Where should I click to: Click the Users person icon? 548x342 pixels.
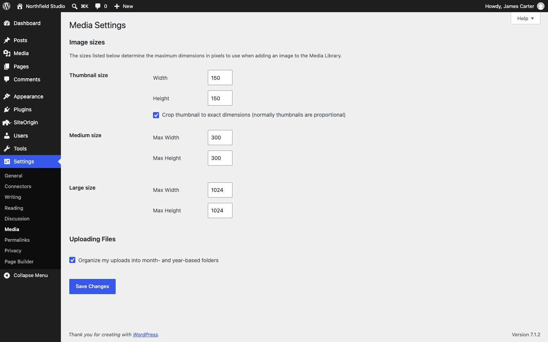tap(7, 136)
